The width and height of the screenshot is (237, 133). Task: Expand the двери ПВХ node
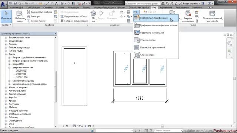(9, 64)
